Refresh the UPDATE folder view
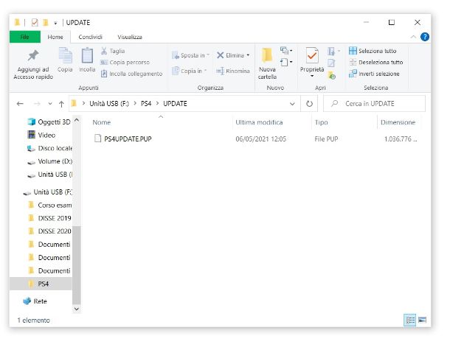450x347 pixels. coord(309,104)
